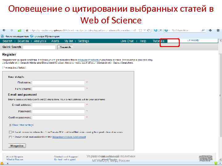
Task: Open the browser home icon
Action: (218, 30)
